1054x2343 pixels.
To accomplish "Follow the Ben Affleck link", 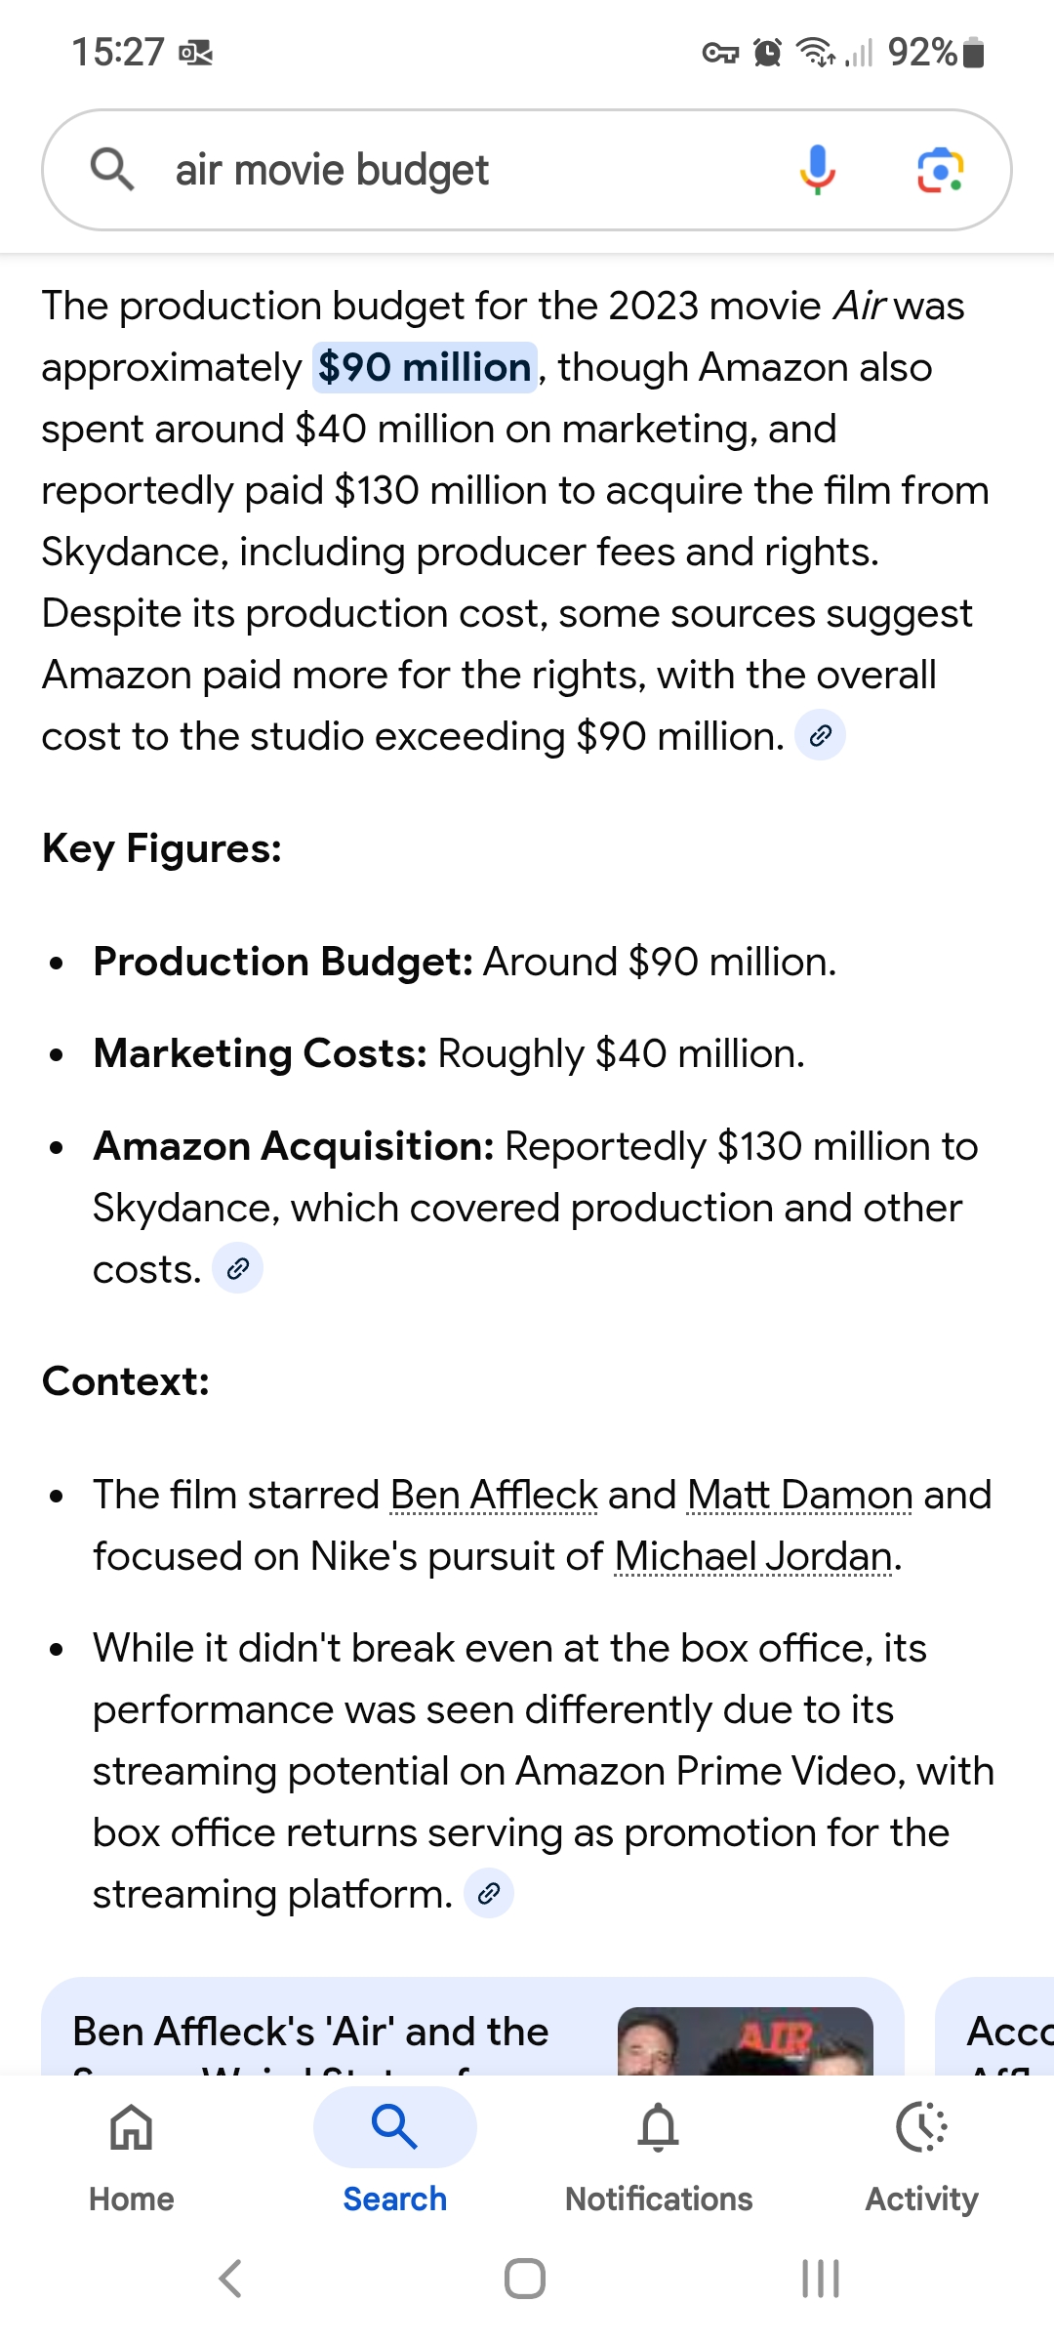I will pyautogui.click(x=494, y=1495).
